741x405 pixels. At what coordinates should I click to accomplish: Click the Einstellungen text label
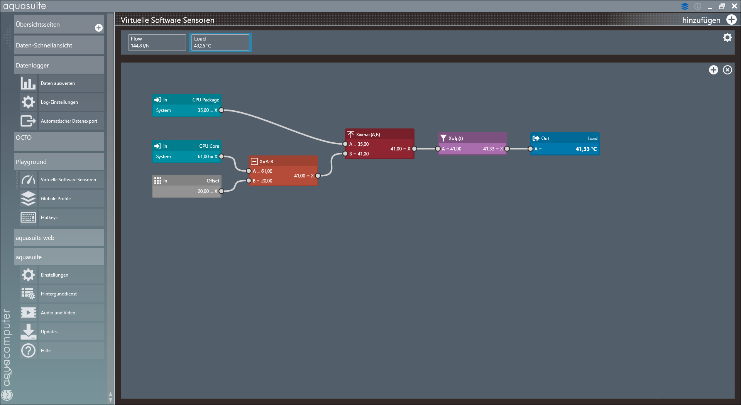click(54, 275)
